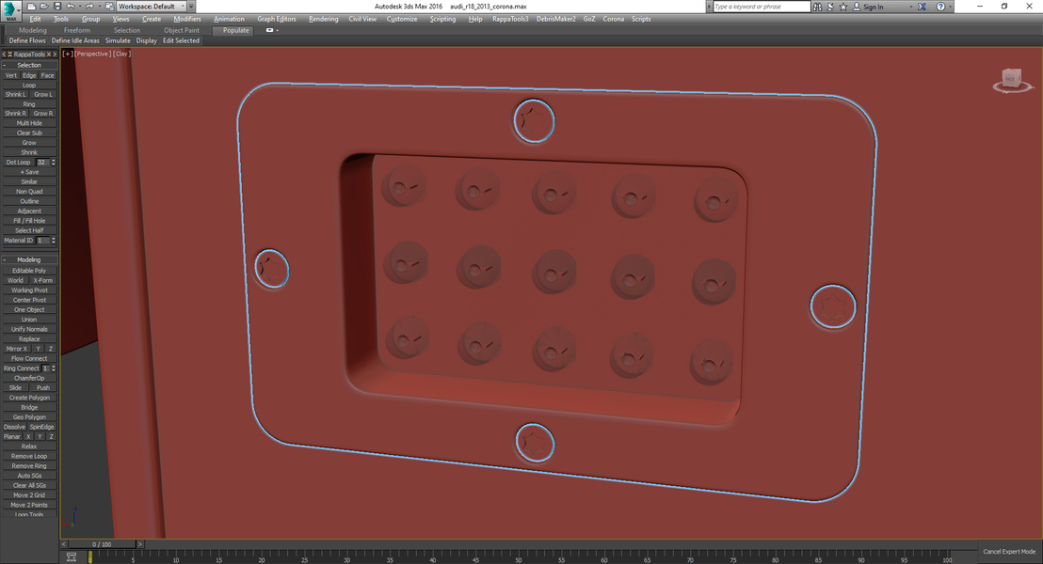Click the Fill / Fill Hole button
1043x564 pixels.
tap(29, 221)
